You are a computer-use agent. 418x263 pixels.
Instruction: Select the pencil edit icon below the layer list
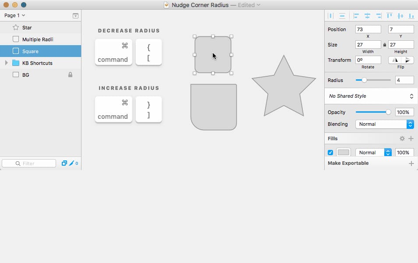[71, 163]
